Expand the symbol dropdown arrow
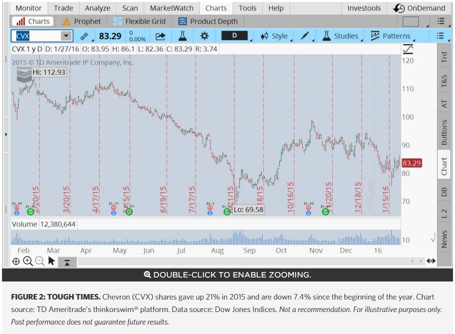This screenshot has height=334, width=455. point(66,36)
